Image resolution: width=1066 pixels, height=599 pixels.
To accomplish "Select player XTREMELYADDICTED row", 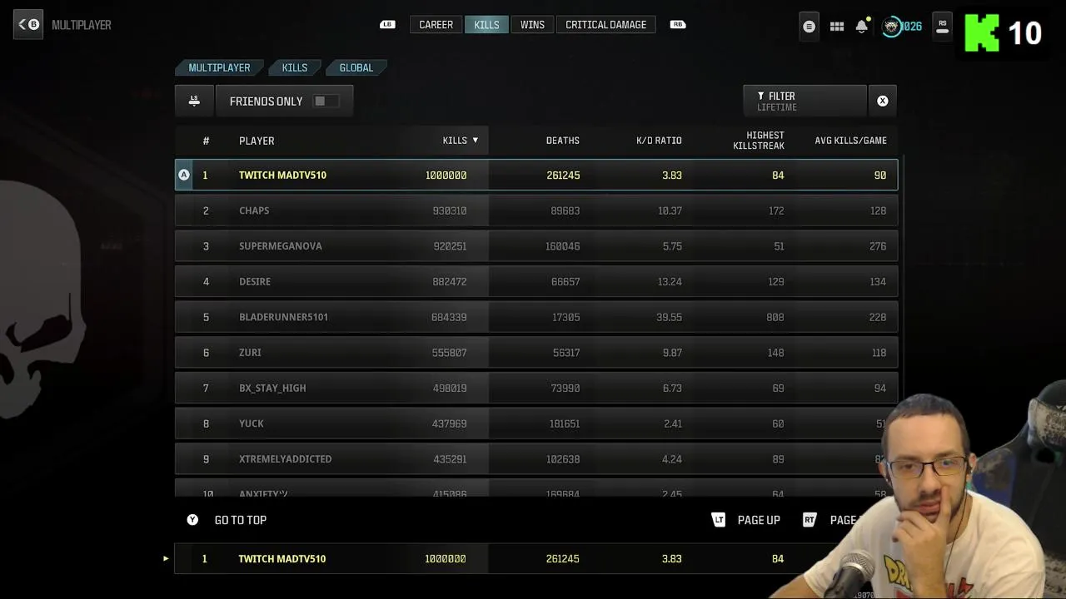I will pyautogui.click(x=536, y=459).
